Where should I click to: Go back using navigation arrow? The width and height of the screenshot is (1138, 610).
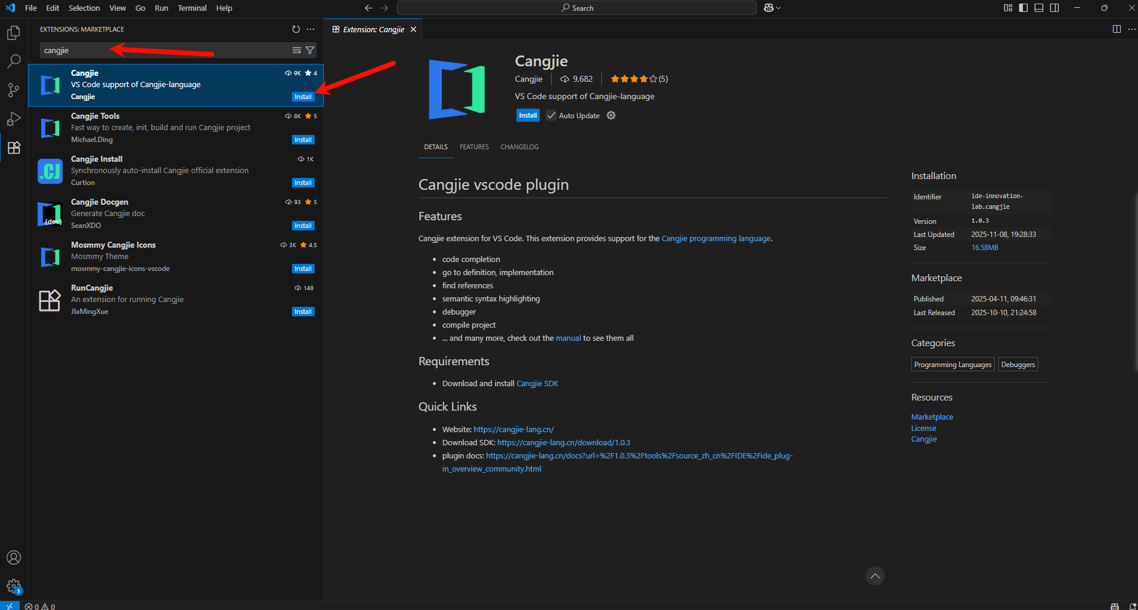(x=368, y=8)
